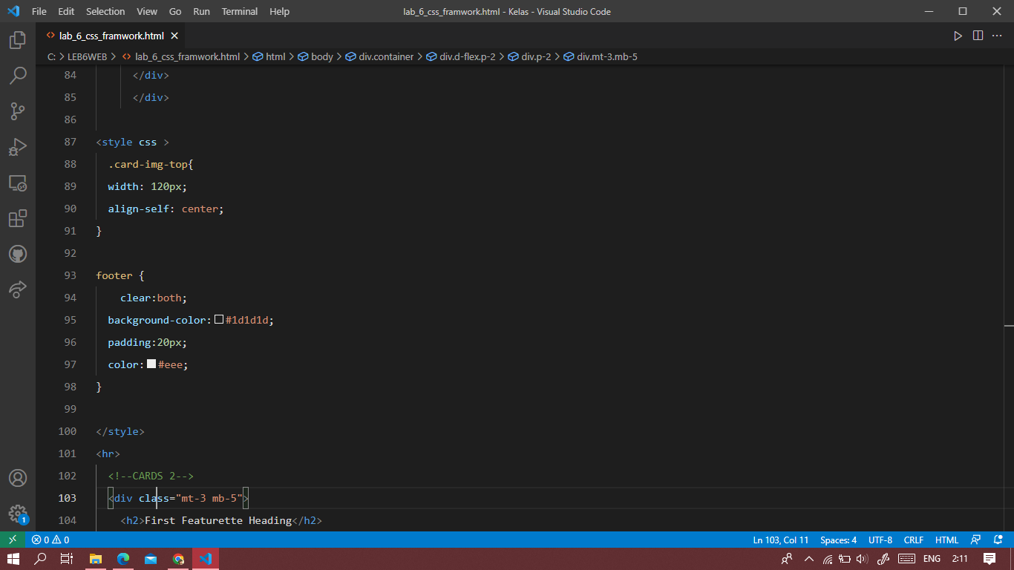Viewport: 1014px width, 570px height.
Task: Open notifications via the status bar bell
Action: [x=998, y=540]
